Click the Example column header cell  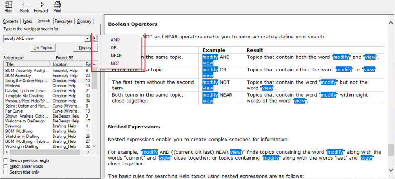221,50
